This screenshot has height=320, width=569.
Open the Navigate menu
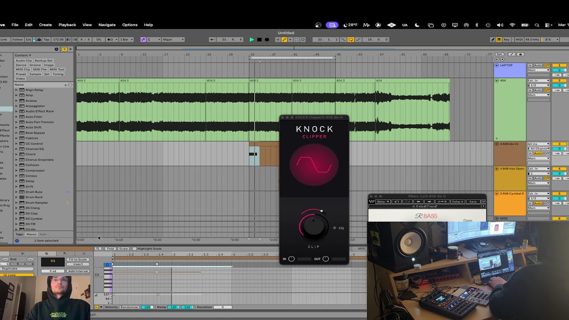(x=107, y=25)
